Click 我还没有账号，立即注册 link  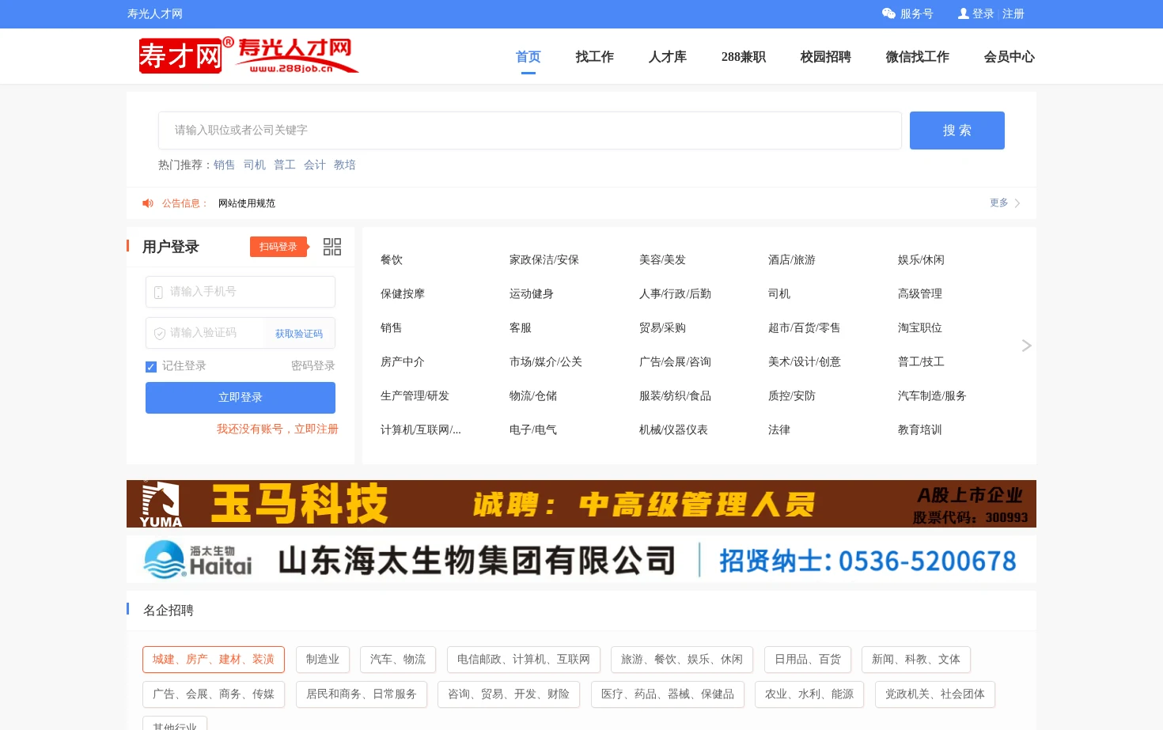click(x=277, y=429)
